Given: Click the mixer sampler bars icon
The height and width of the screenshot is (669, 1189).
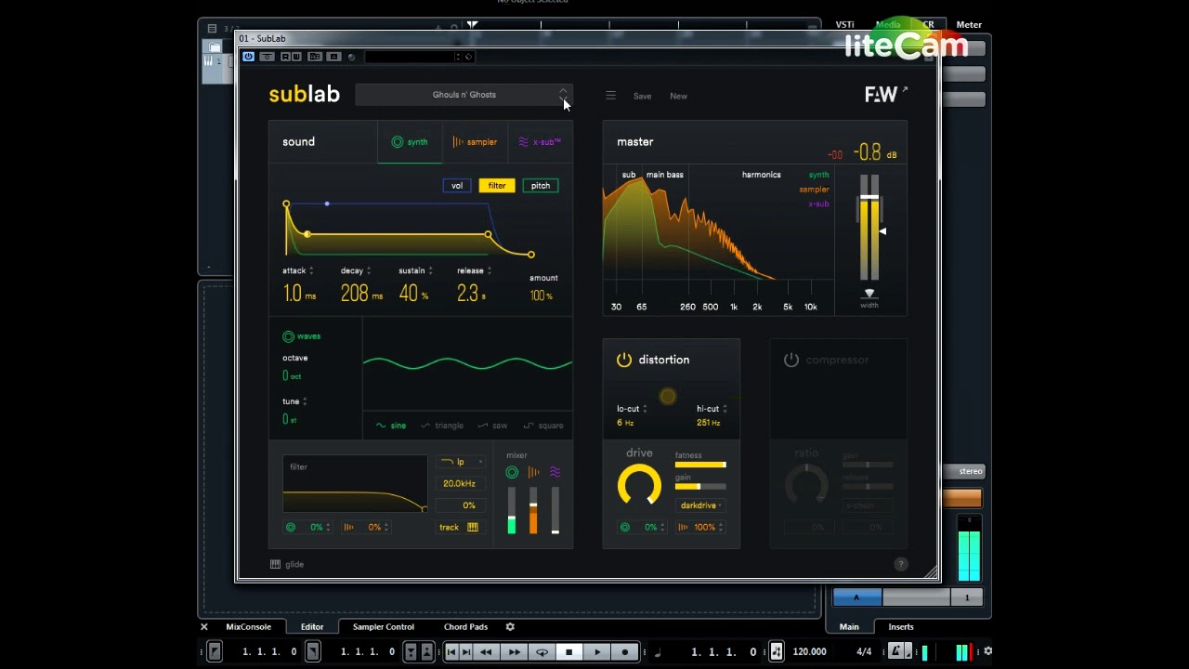Looking at the screenshot, I should click(533, 473).
